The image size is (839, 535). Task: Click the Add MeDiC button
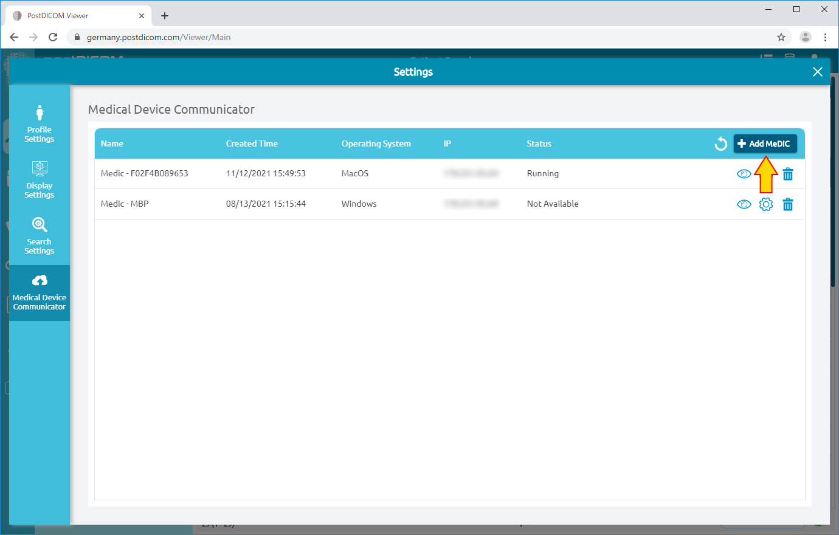point(765,143)
